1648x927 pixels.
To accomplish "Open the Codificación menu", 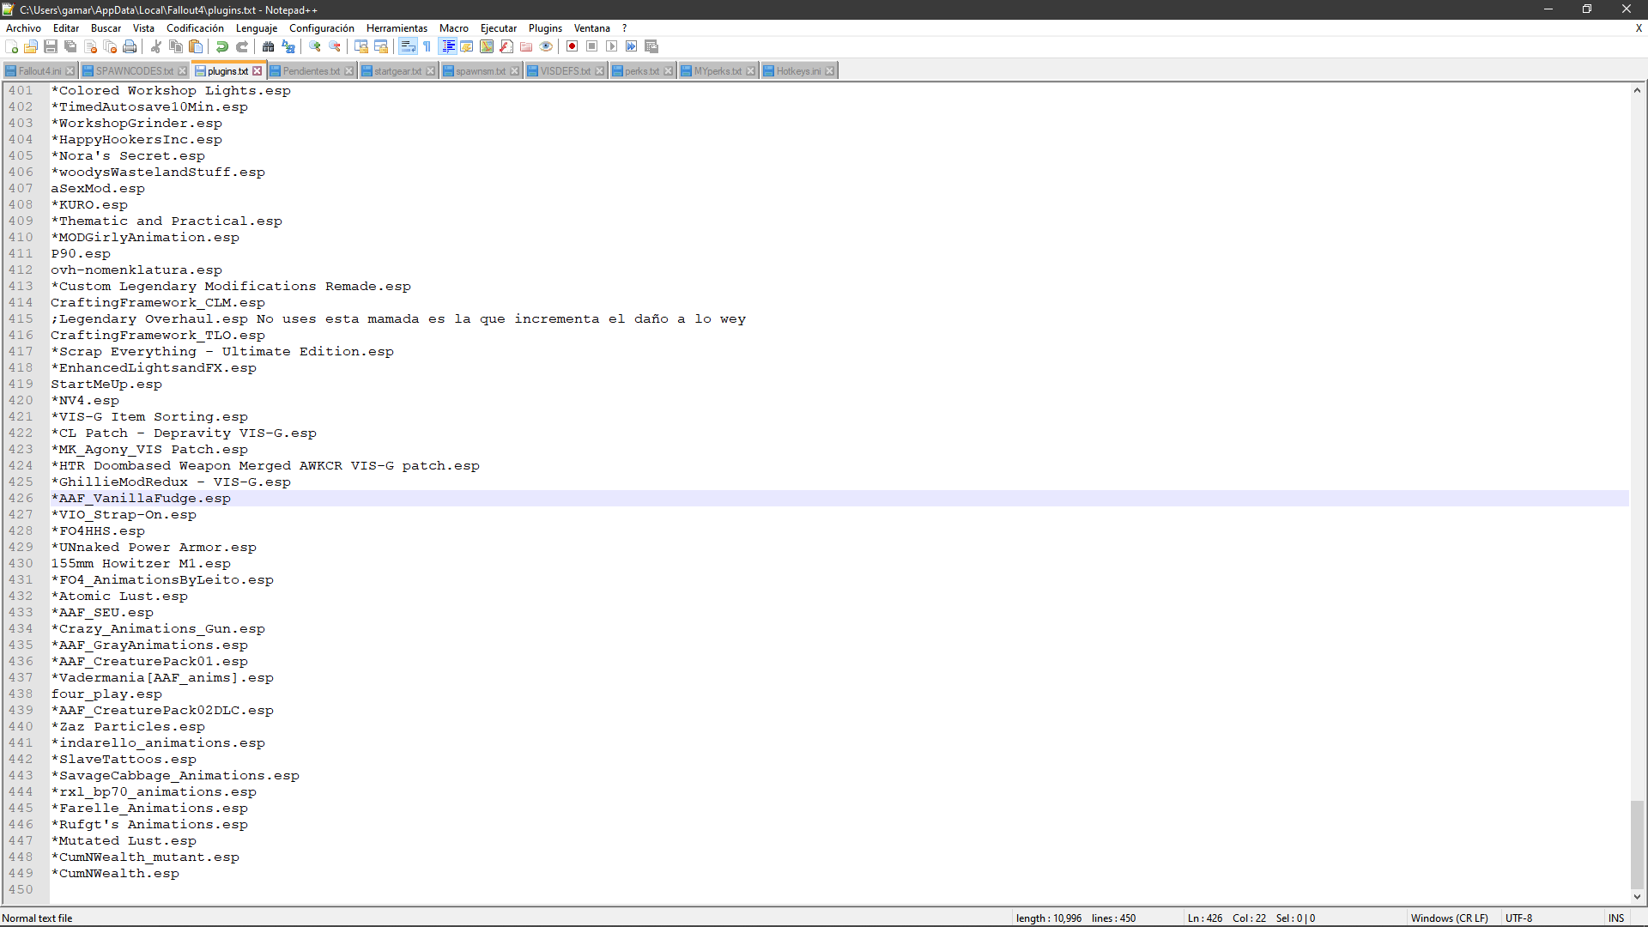I will (195, 28).
